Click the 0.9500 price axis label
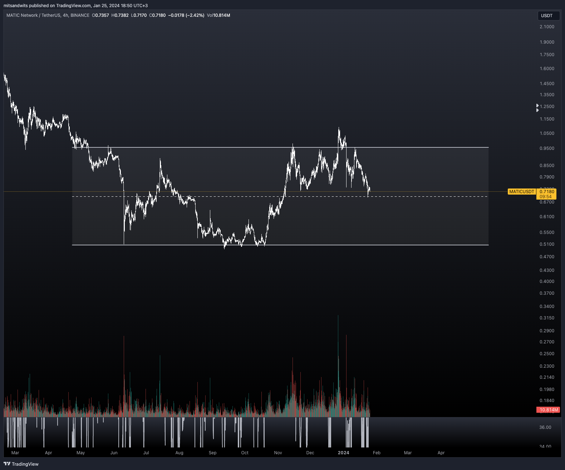Screen dimensions: 565x470 point(547,148)
